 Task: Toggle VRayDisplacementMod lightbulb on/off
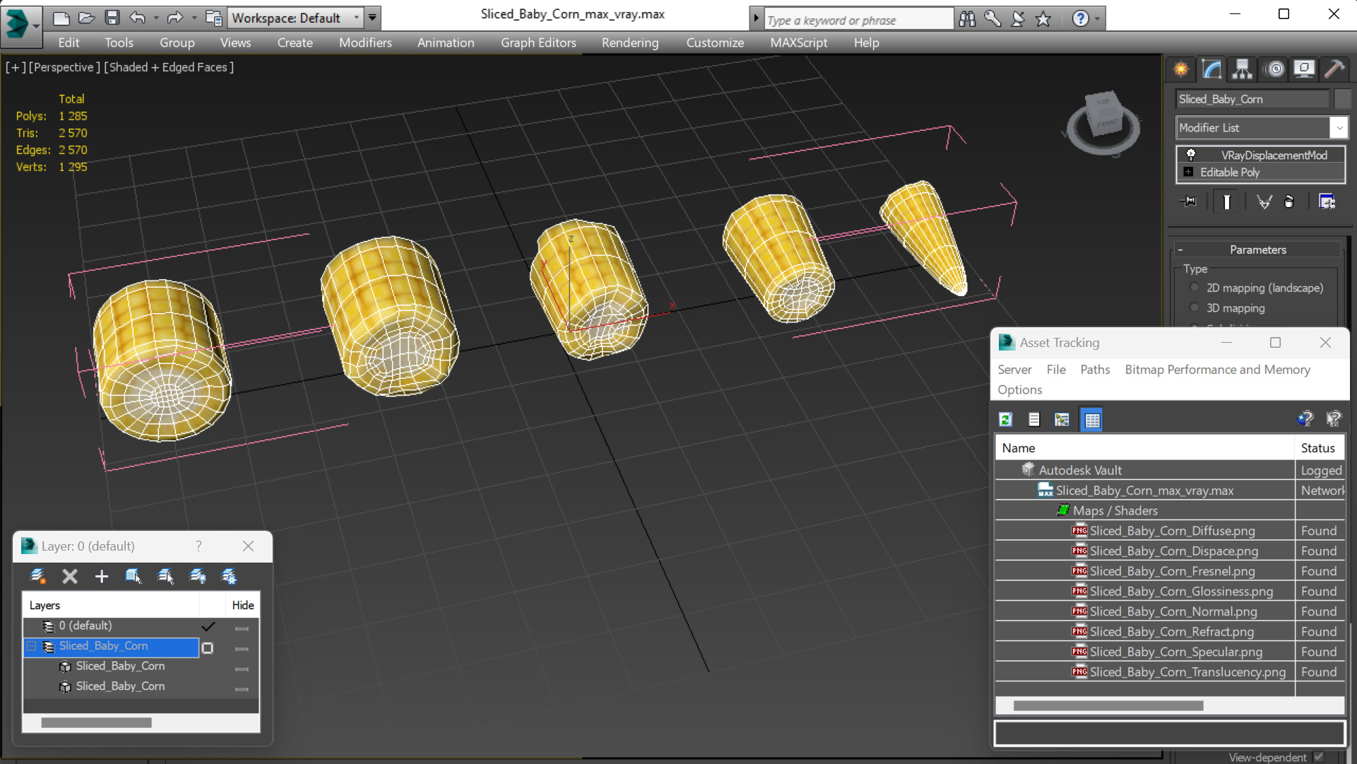[x=1191, y=155]
